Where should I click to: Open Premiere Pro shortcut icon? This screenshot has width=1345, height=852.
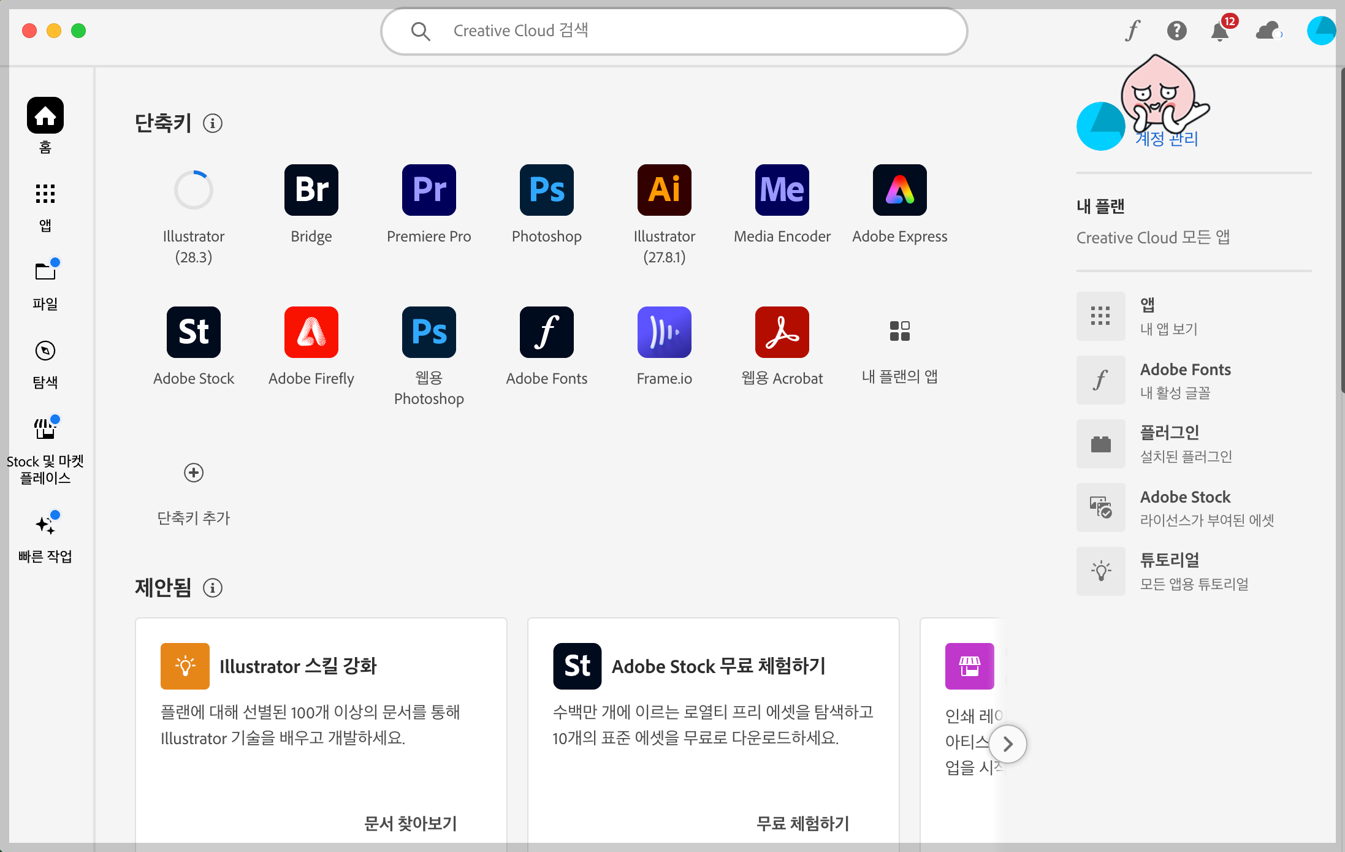(x=429, y=190)
